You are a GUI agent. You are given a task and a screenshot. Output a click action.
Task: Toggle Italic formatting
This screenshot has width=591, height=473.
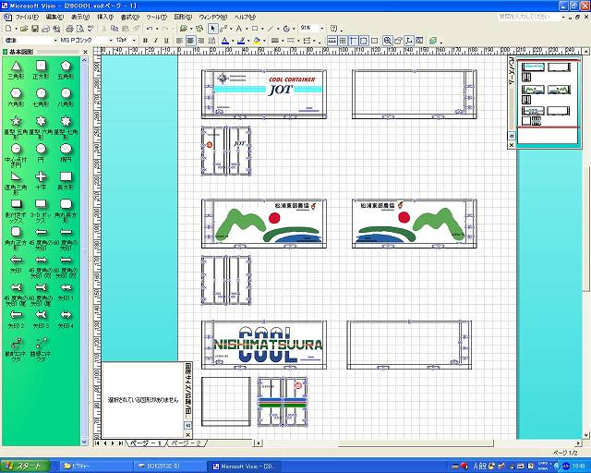156,41
